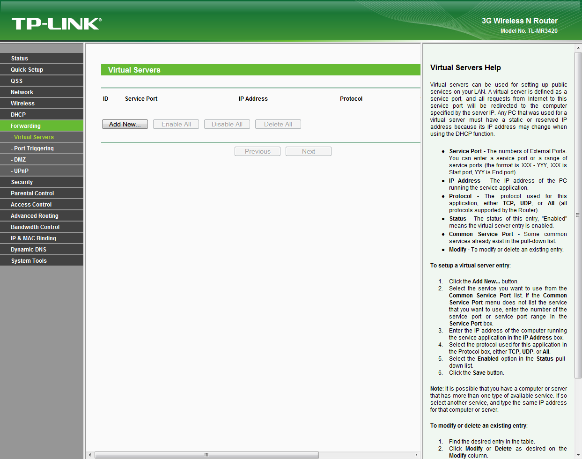The height and width of the screenshot is (459, 582).
Task: Click the Enable All button
Action: pos(176,124)
